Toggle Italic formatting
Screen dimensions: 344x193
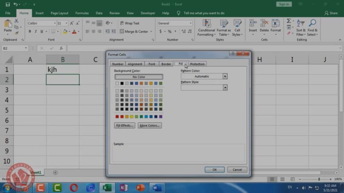point(36,32)
